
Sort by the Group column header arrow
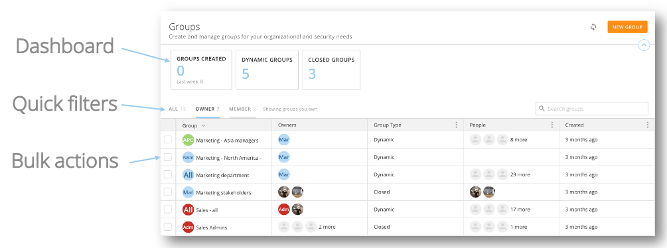[x=203, y=125]
